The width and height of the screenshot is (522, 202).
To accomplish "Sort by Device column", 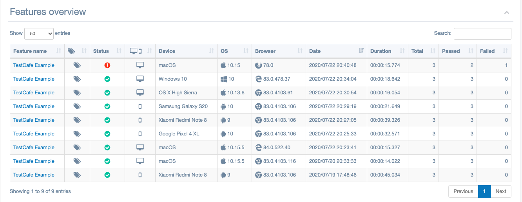I will click(x=187, y=51).
